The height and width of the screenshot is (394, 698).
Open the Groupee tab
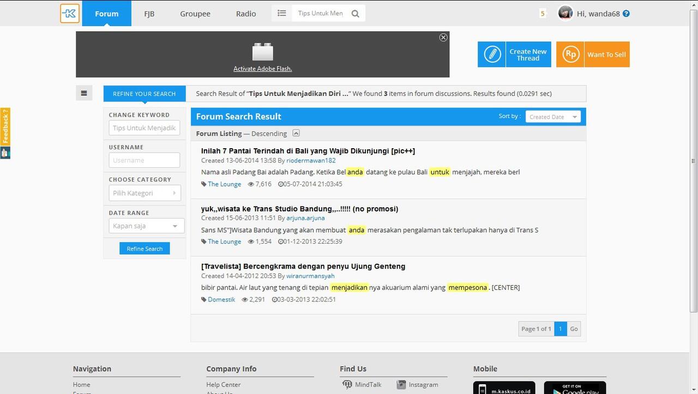click(195, 14)
